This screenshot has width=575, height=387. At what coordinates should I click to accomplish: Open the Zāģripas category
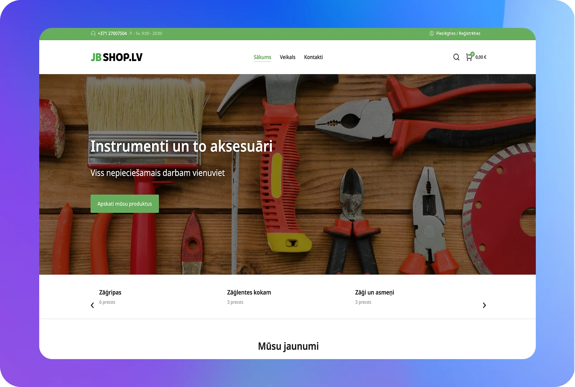[110, 292]
